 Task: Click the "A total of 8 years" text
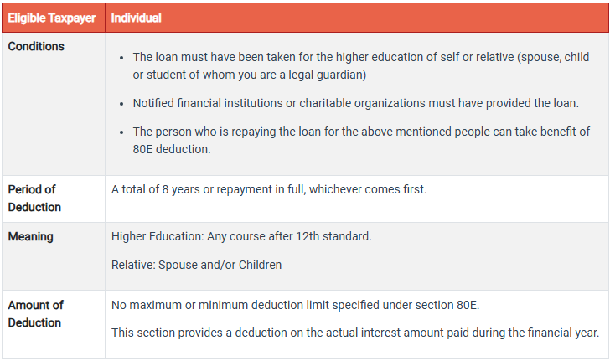tap(268, 189)
